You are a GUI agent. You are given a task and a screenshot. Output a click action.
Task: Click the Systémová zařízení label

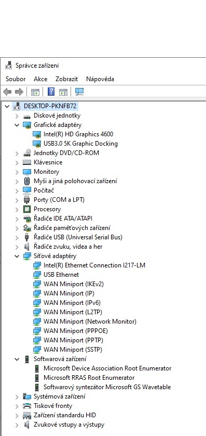[x=60, y=396]
